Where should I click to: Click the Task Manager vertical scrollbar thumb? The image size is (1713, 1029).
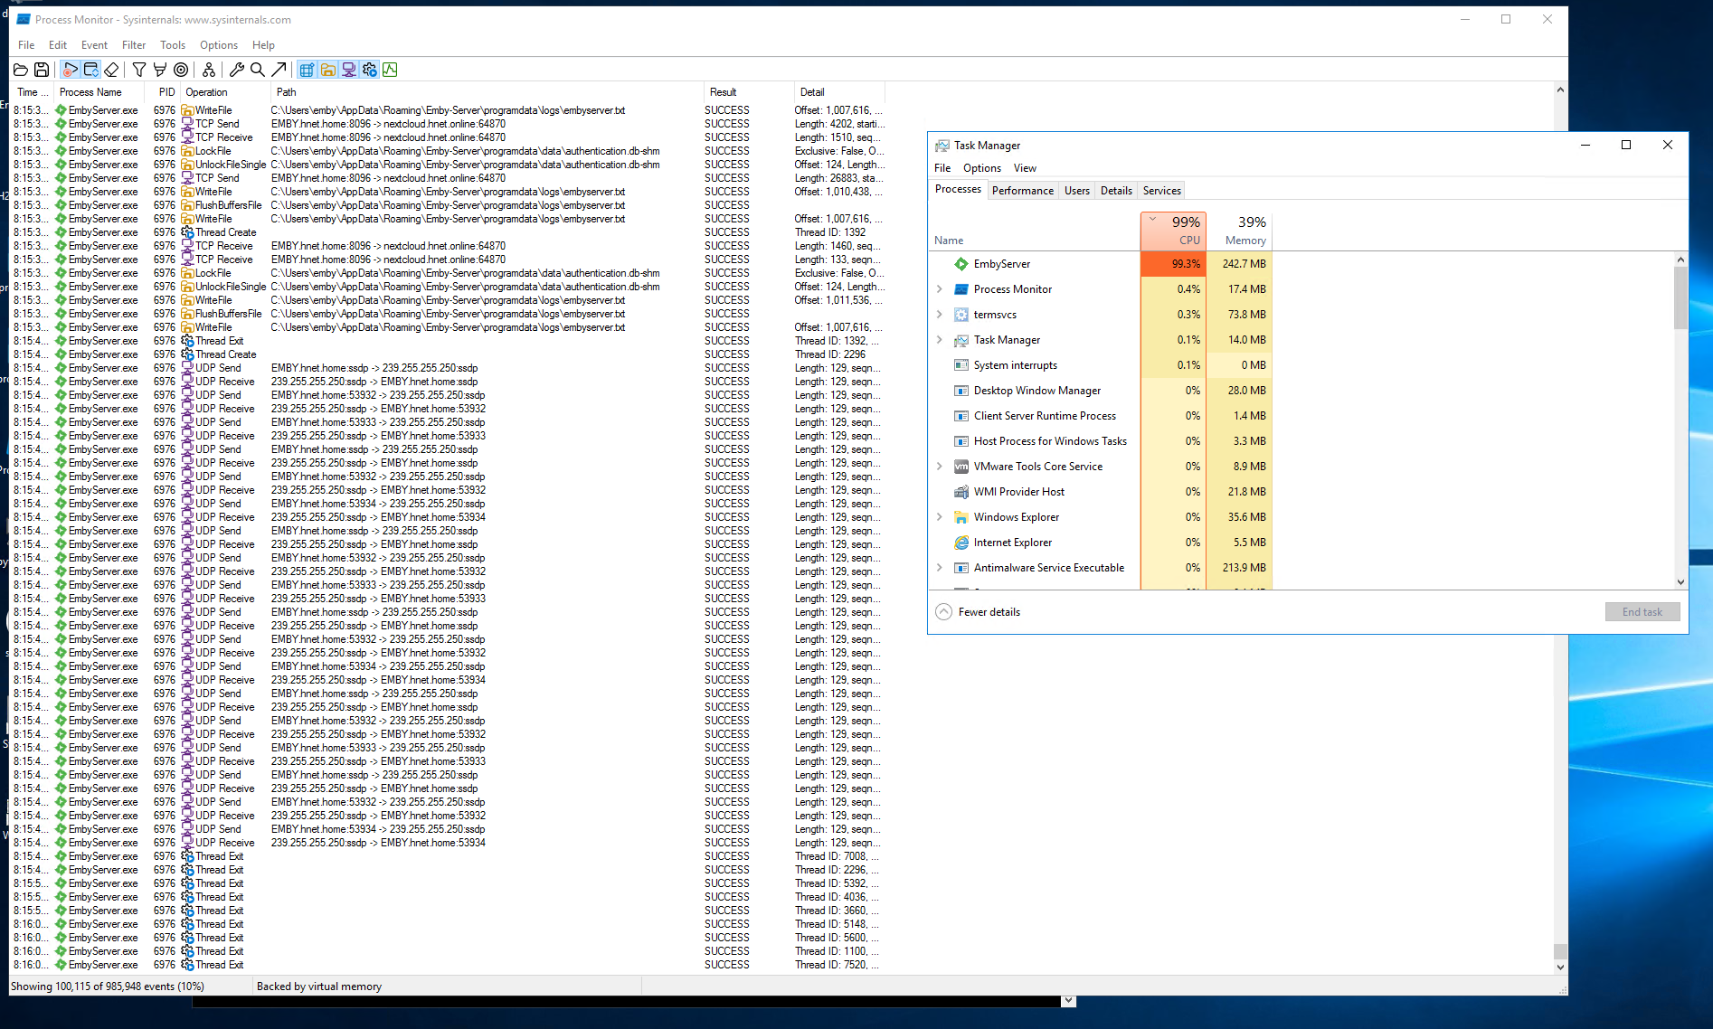(x=1680, y=298)
